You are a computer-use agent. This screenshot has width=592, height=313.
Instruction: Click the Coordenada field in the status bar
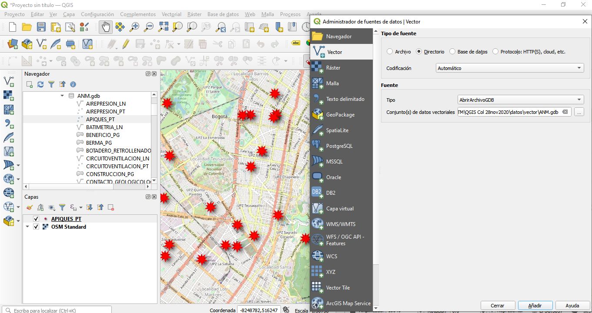pyautogui.click(x=258, y=310)
